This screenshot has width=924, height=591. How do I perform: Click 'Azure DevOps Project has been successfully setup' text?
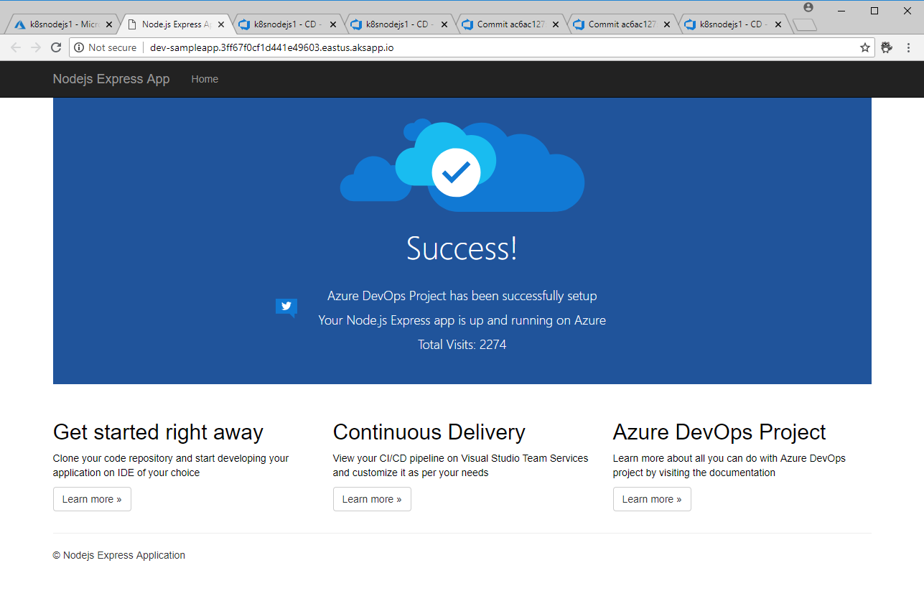click(x=462, y=296)
